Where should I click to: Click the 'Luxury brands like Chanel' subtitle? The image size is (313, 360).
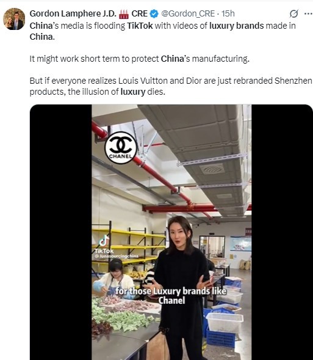pos(171,296)
